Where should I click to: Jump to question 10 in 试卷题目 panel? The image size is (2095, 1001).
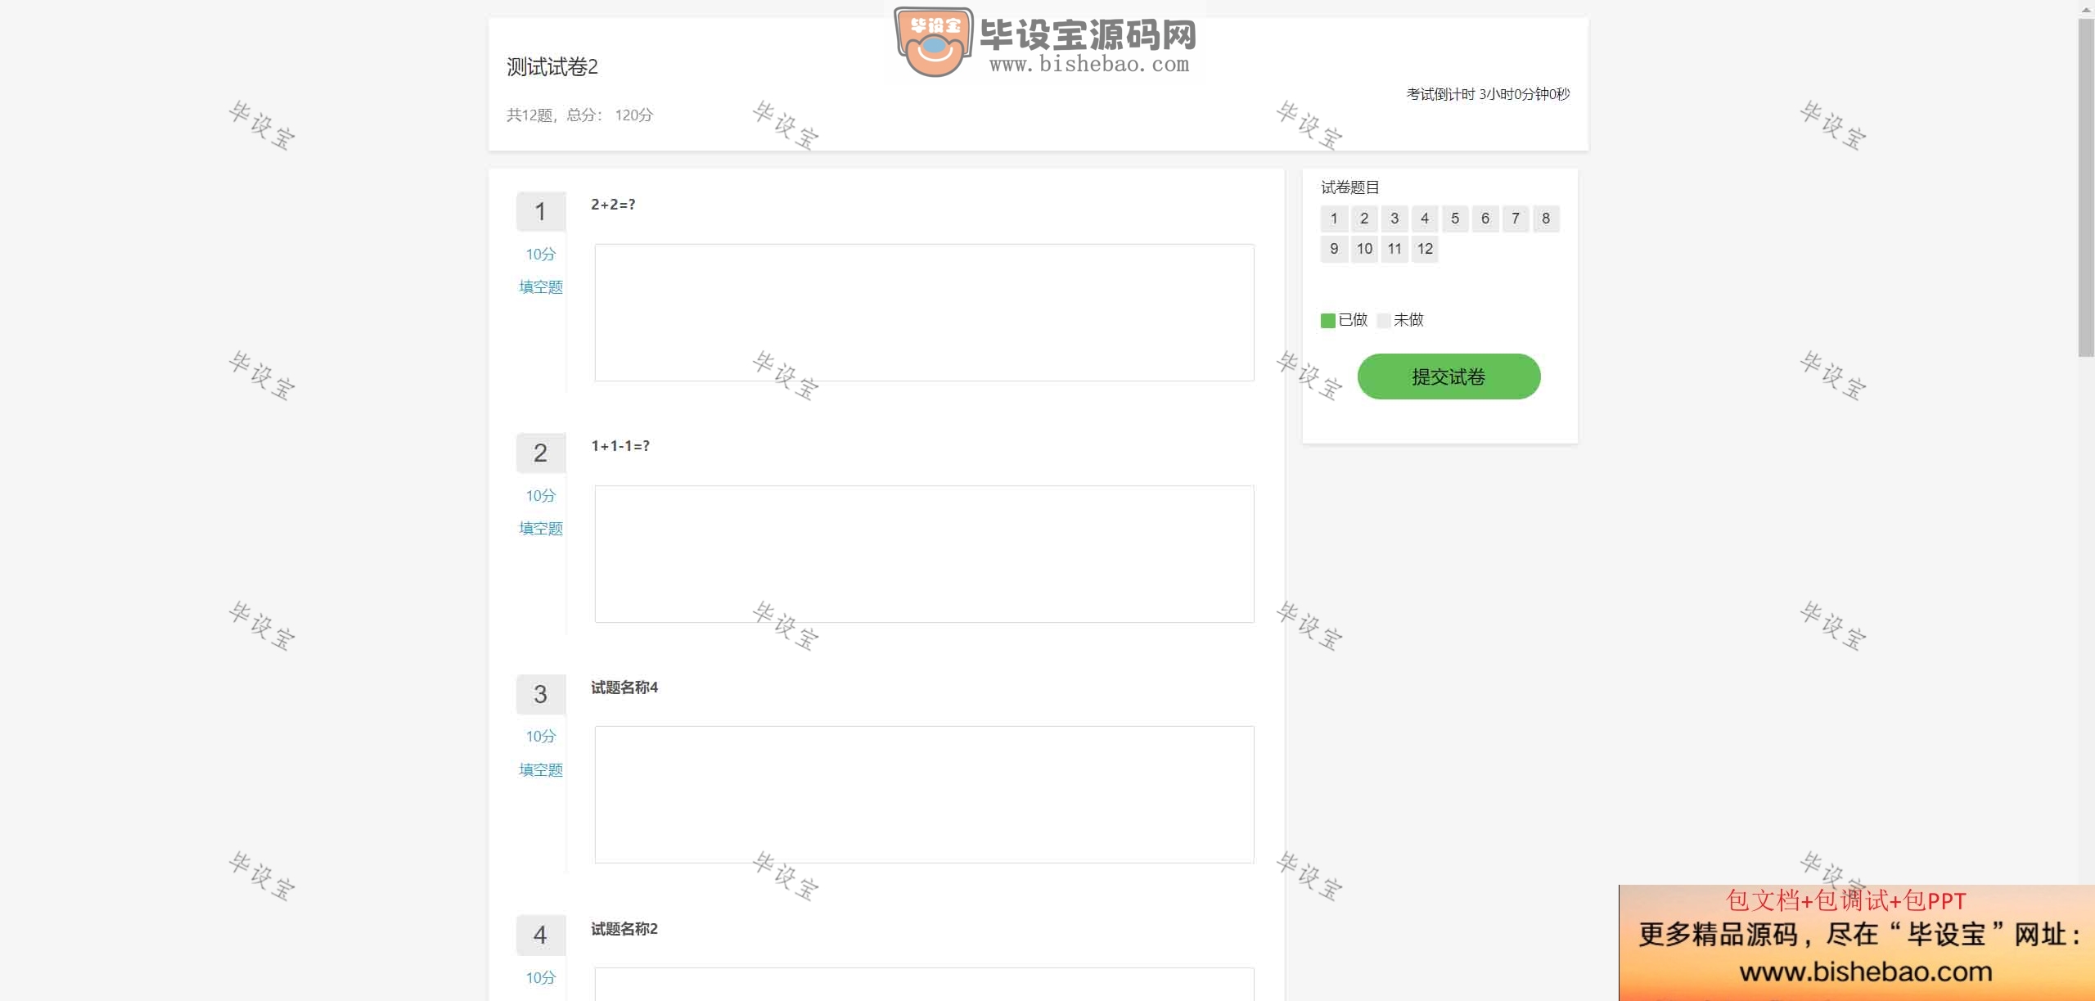tap(1364, 249)
